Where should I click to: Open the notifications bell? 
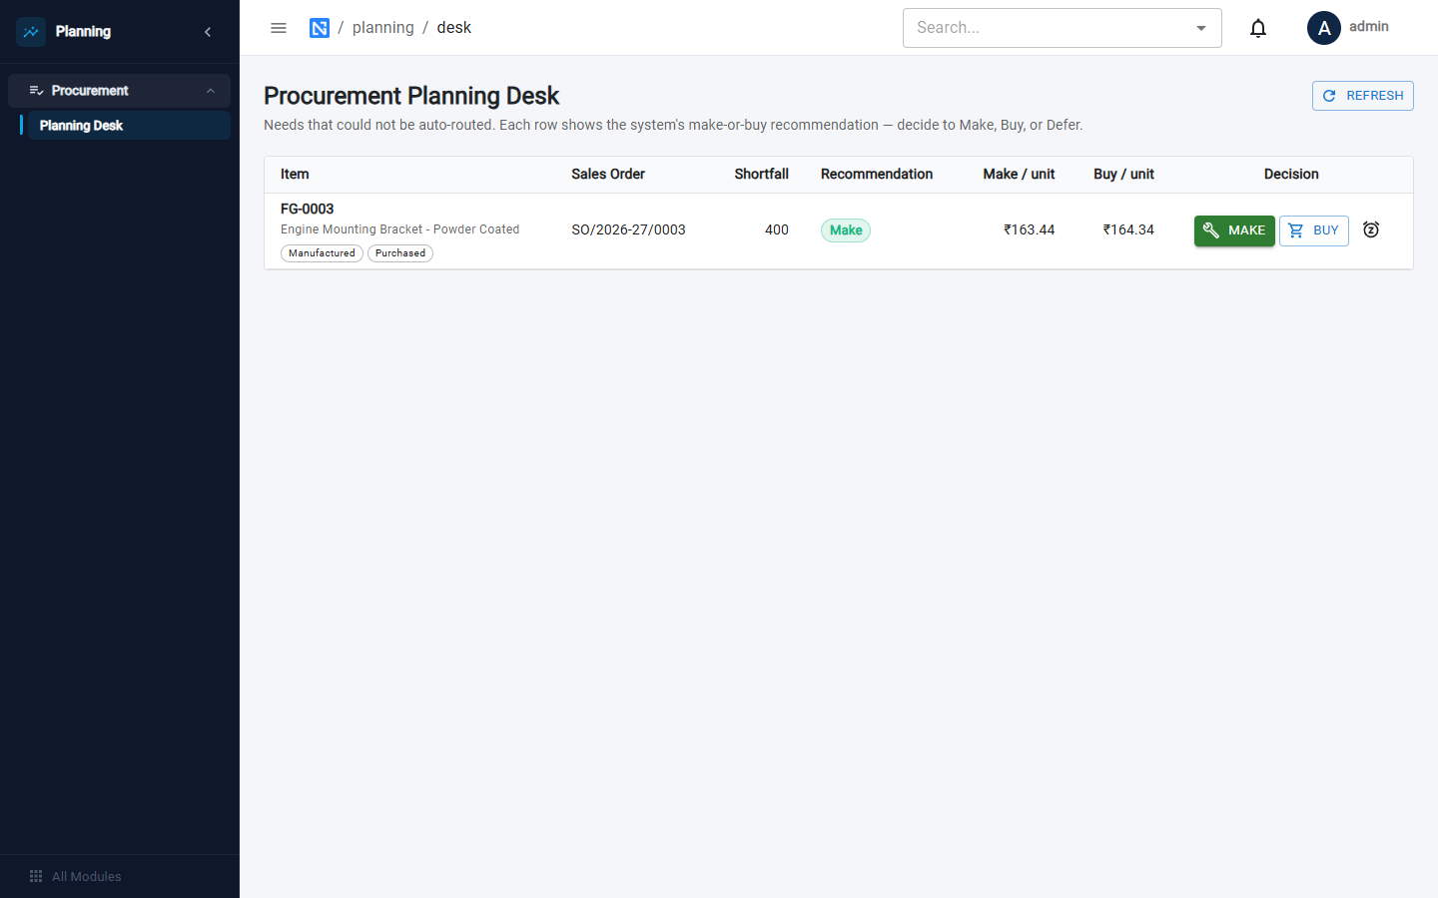click(1258, 28)
